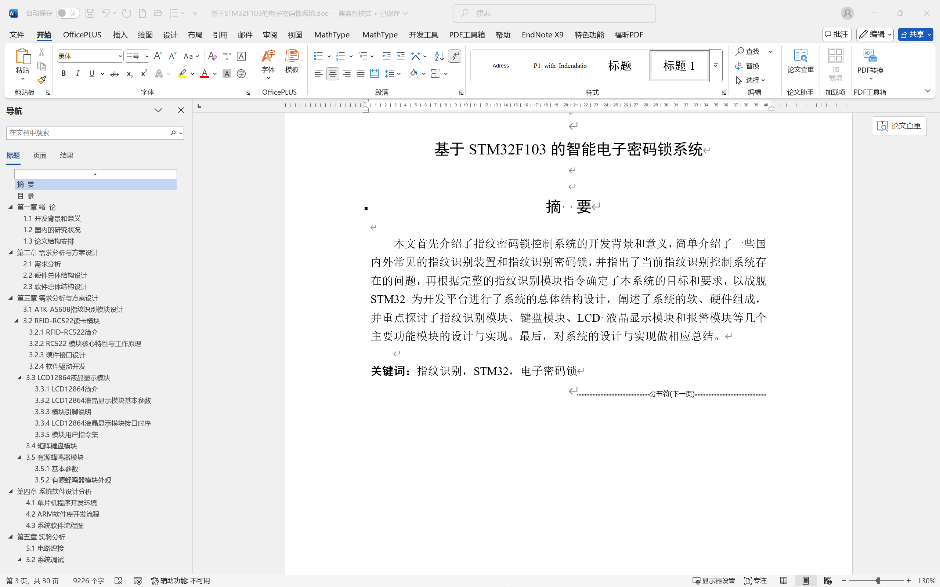Click the 共享 share button
This screenshot has width=940, height=587.
coord(915,34)
